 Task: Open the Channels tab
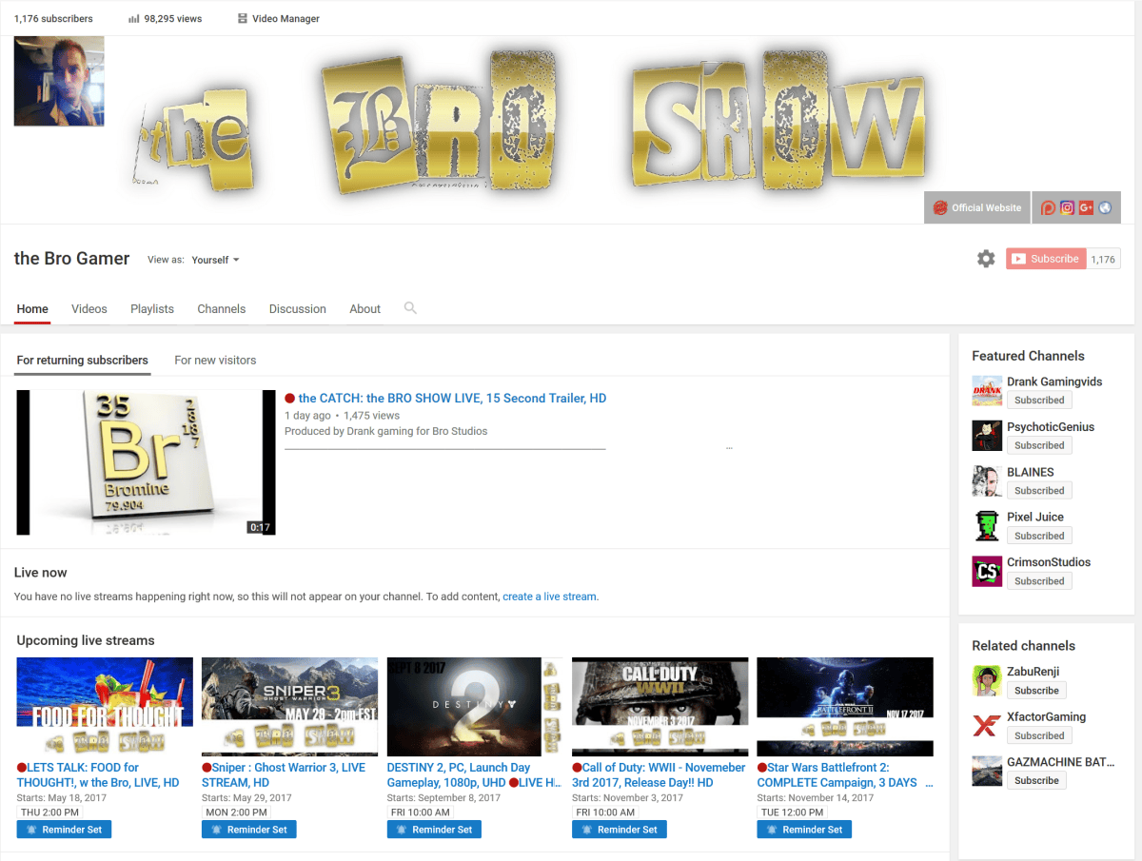point(222,309)
